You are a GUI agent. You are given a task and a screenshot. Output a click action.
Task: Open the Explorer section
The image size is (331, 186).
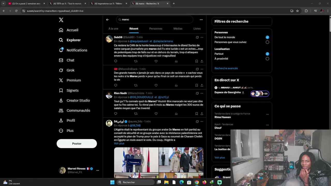(x=70, y=40)
